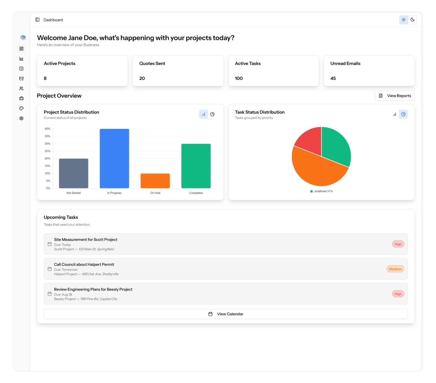Show Project Status Distribution as pie chart
436x383 pixels.
point(212,114)
